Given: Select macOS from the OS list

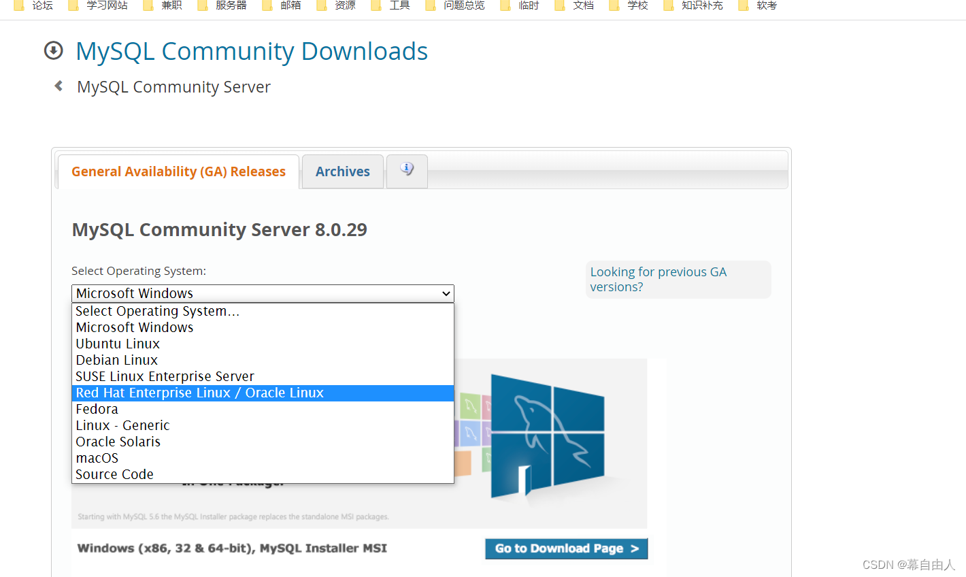Looking at the screenshot, I should point(263,458).
